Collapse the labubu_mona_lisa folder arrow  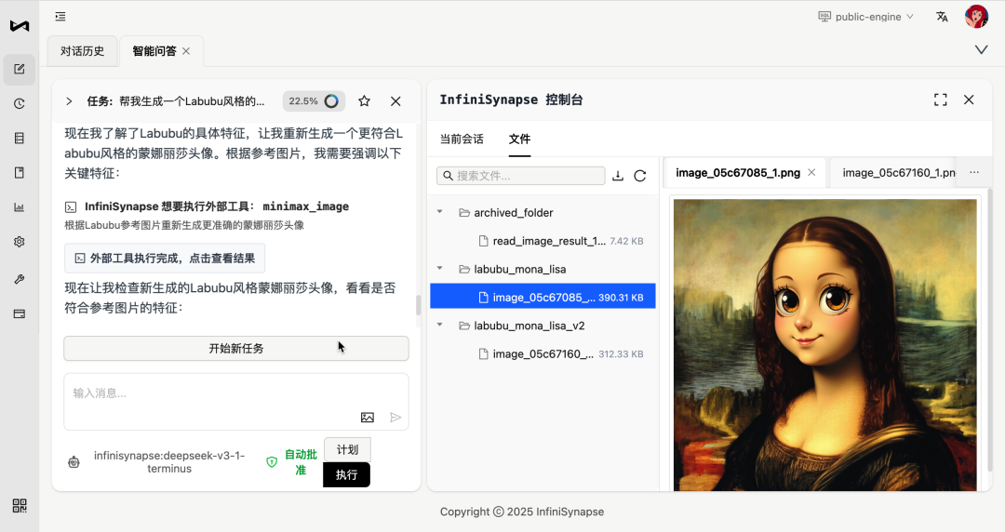439,269
